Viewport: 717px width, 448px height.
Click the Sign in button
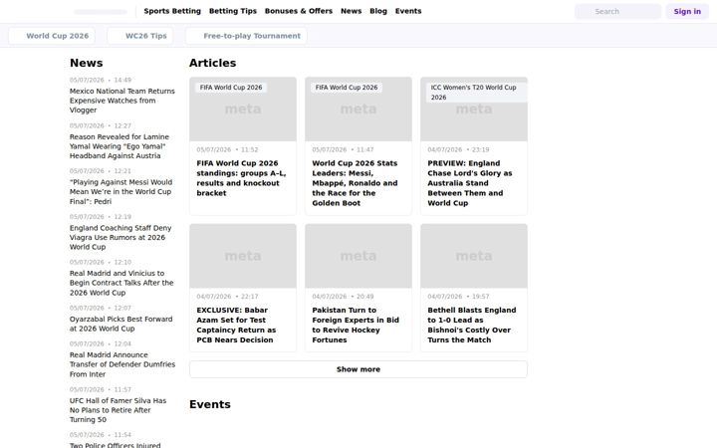(687, 11)
